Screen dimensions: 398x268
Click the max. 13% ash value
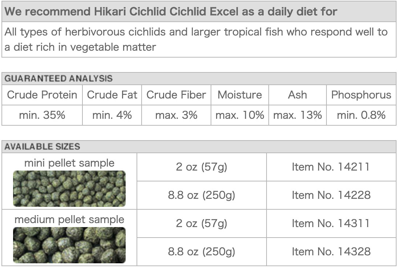pos(297,115)
